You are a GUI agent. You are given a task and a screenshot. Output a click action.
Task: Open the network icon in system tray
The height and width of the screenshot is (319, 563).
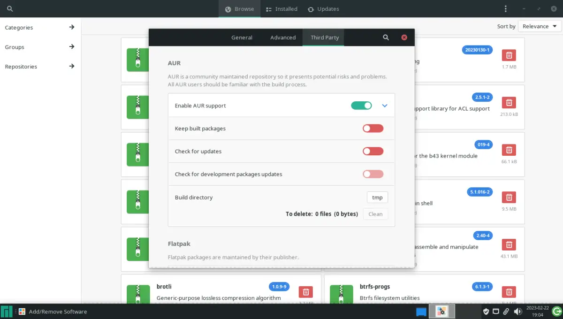tap(496, 311)
